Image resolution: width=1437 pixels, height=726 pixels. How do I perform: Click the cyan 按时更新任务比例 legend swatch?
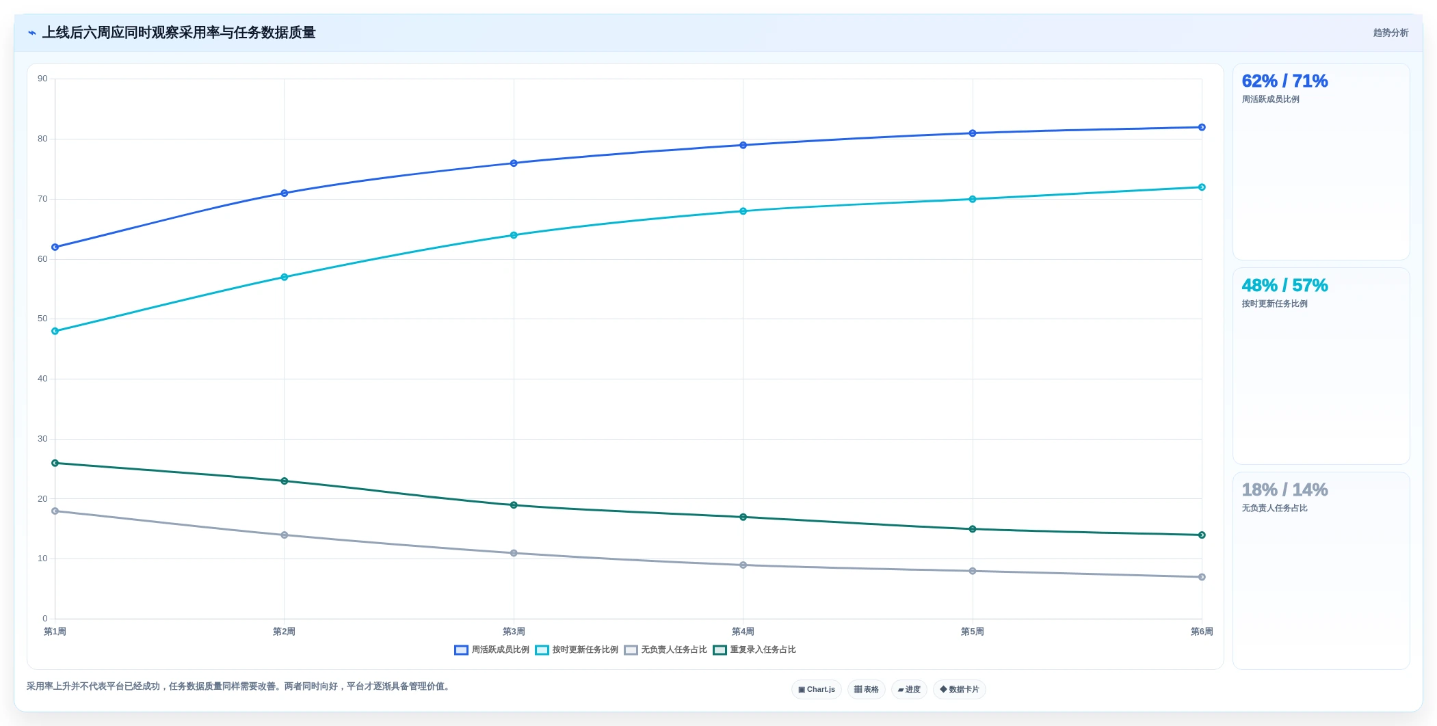542,650
